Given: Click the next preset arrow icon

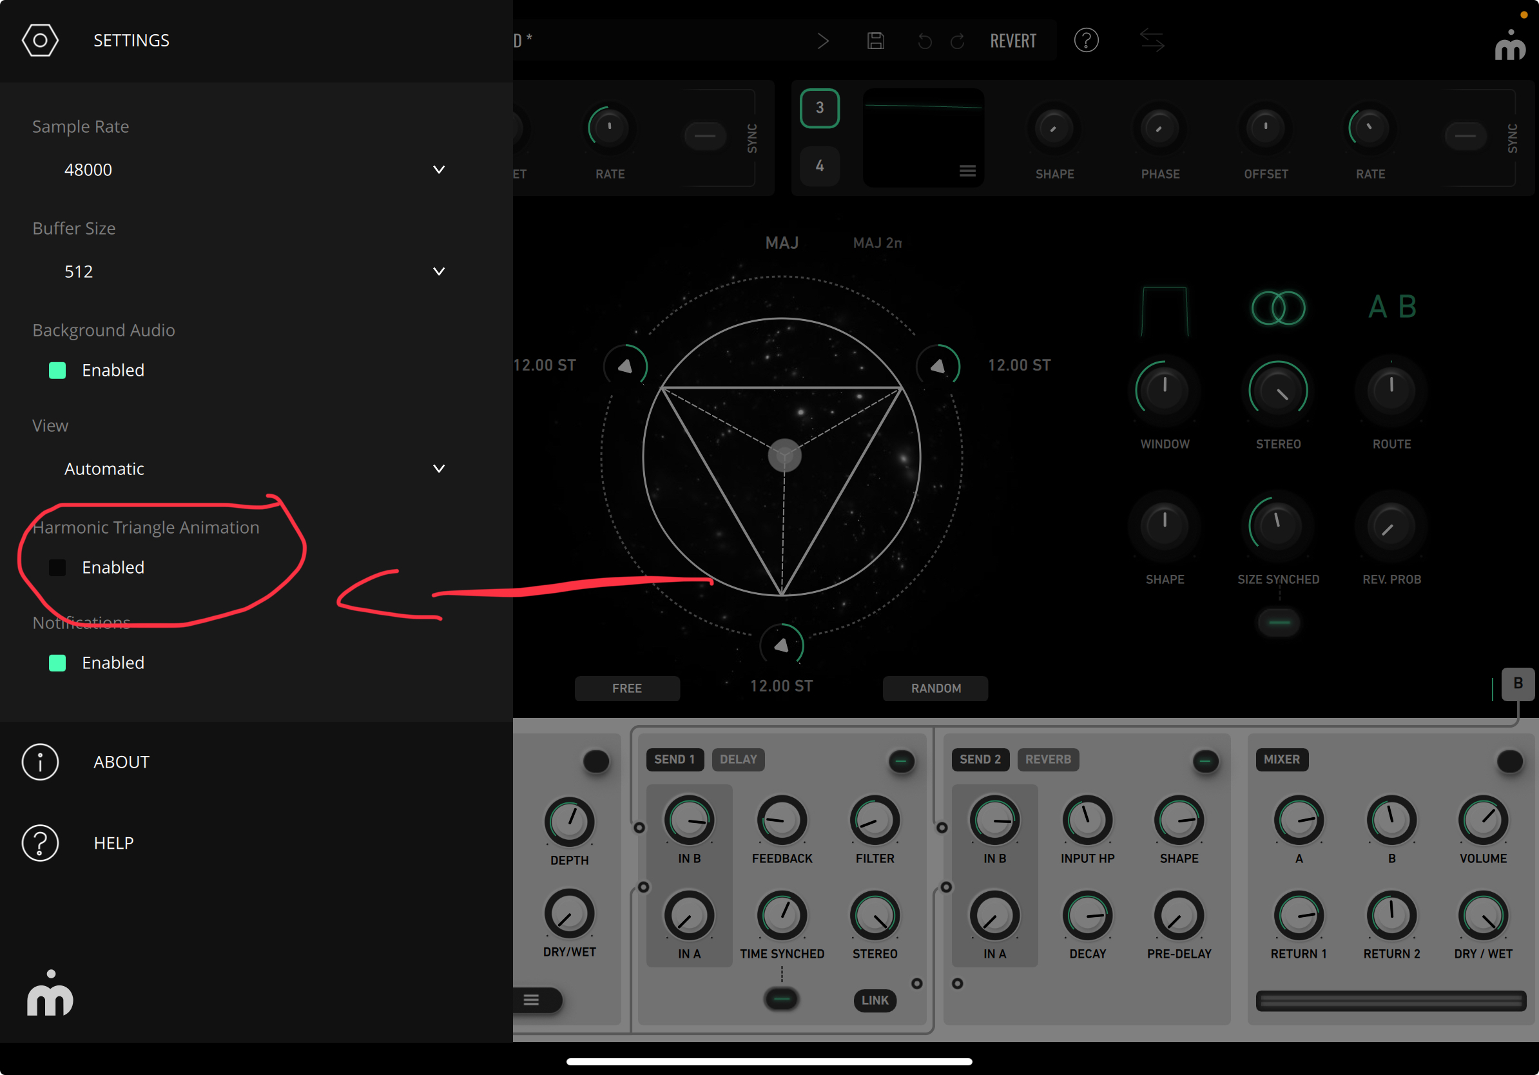Looking at the screenshot, I should coord(823,41).
